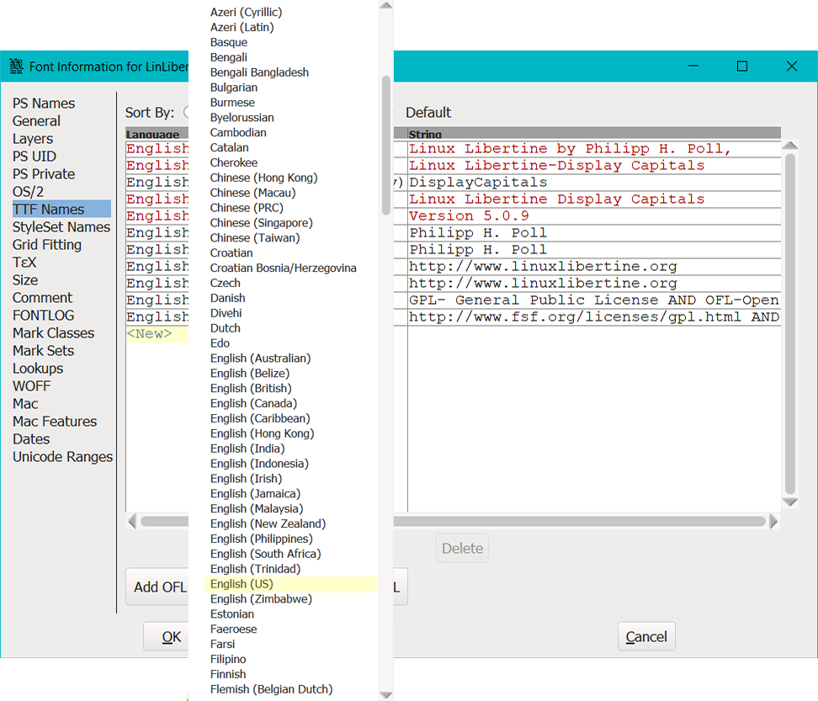Click names table scroll-down arrow

(x=790, y=502)
